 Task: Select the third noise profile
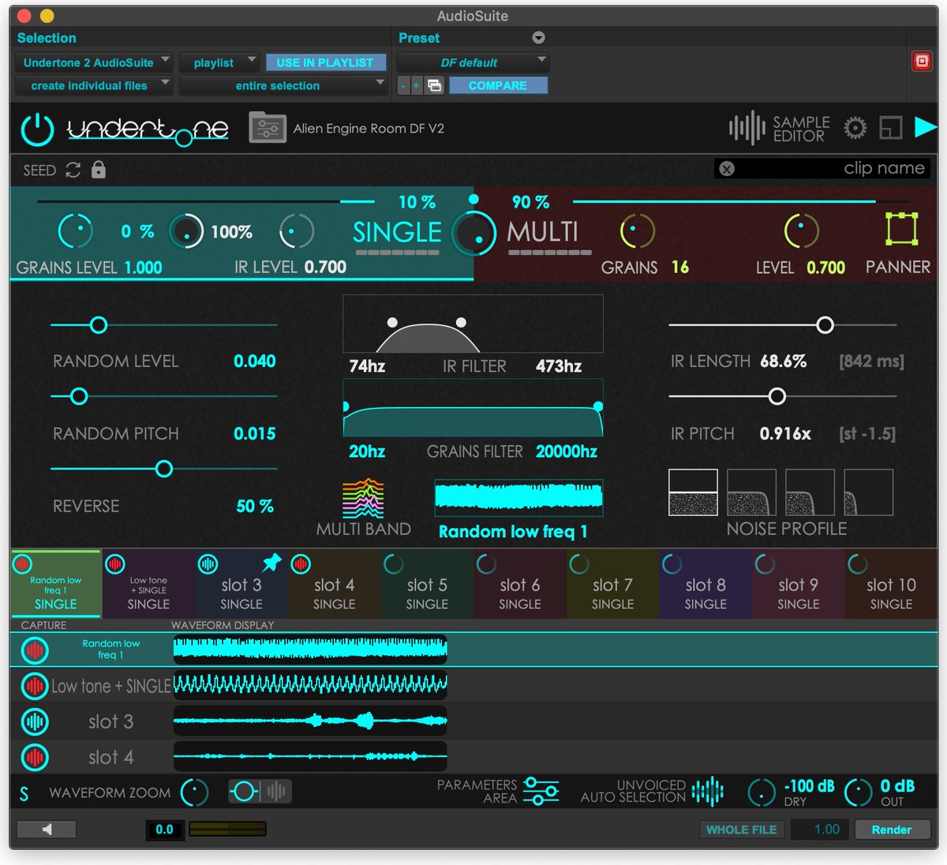tap(810, 492)
